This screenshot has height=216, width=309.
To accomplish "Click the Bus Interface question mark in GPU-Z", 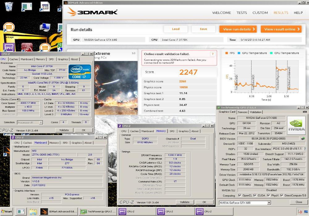I will (x=305, y=149).
